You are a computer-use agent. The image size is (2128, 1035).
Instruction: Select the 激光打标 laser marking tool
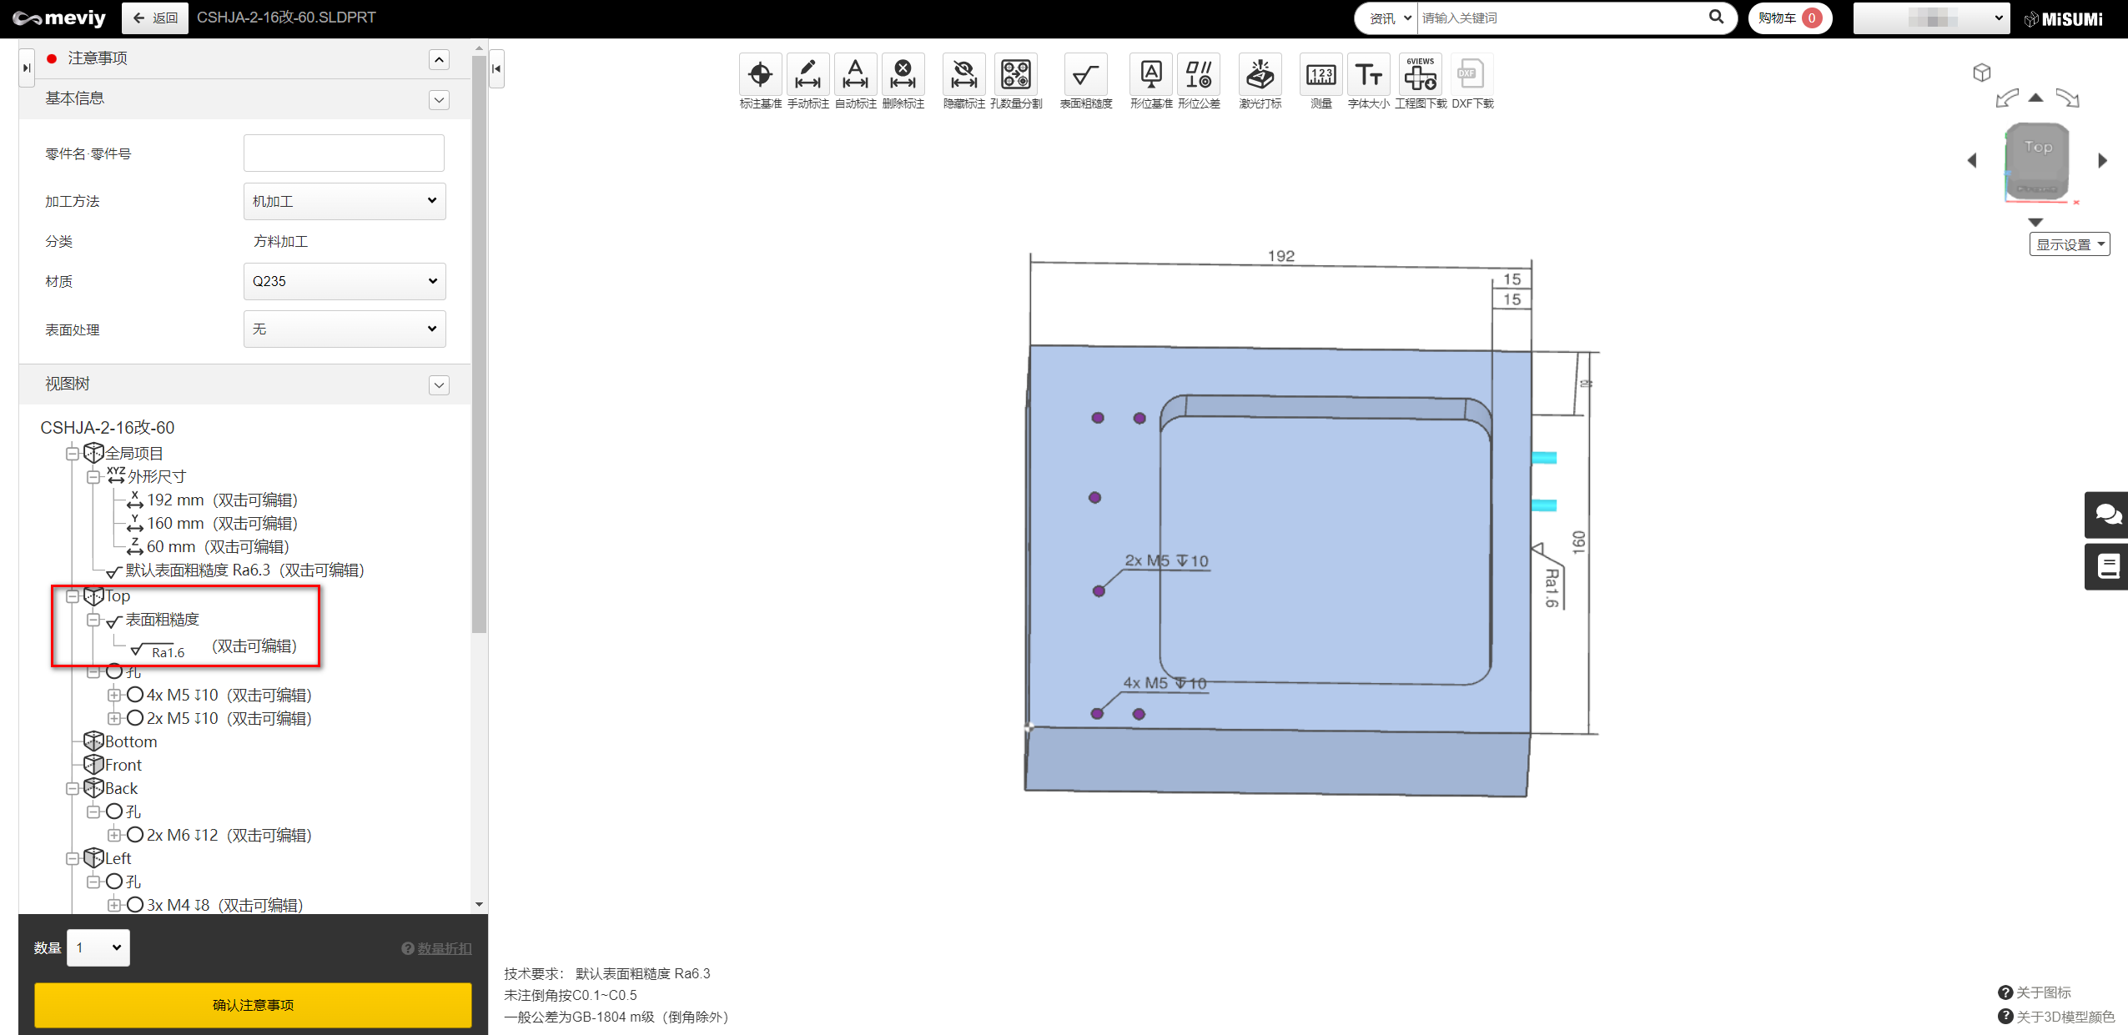coord(1260,76)
